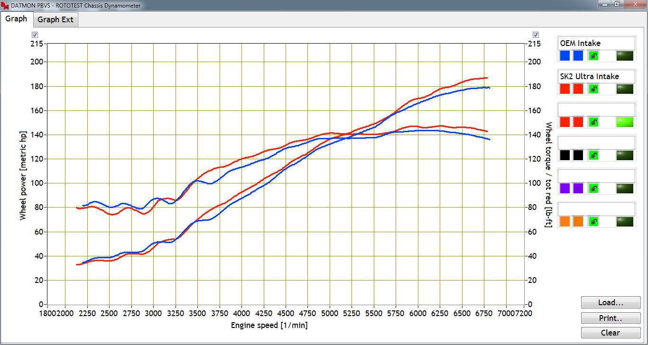Image resolution: width=648 pixels, height=345 pixels.
Task: Pick the right purple color swatch
Action: (578, 188)
